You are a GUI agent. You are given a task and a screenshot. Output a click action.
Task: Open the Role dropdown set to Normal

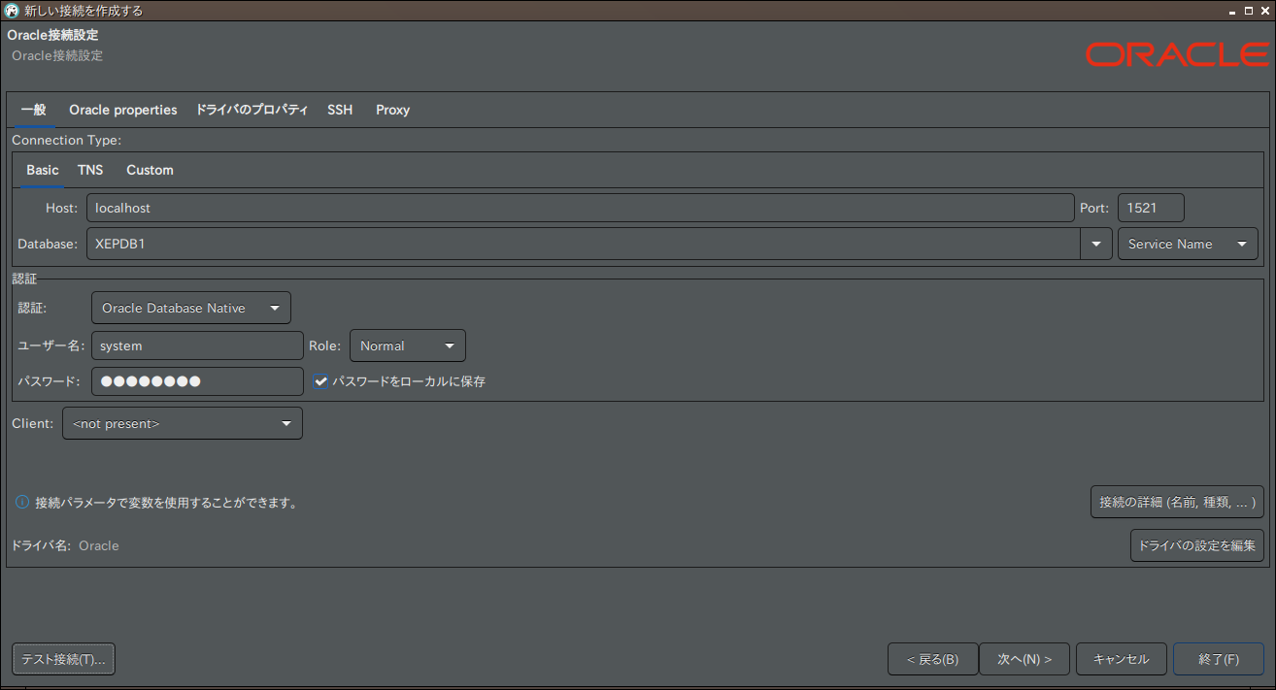coord(408,345)
